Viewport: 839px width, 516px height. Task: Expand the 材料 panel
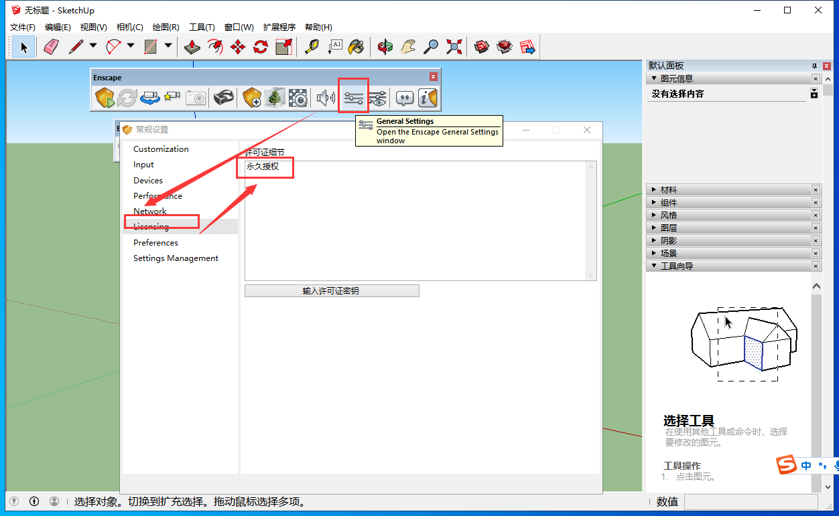(654, 190)
